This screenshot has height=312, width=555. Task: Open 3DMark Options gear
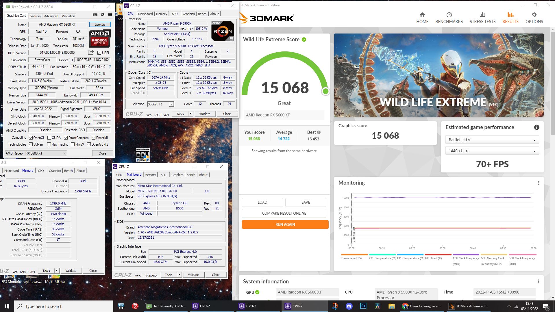[534, 18]
